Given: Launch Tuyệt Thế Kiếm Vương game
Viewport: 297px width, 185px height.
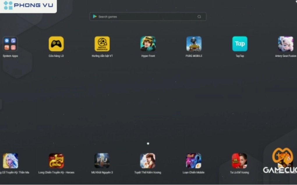Looking at the screenshot, I should tap(148, 161).
